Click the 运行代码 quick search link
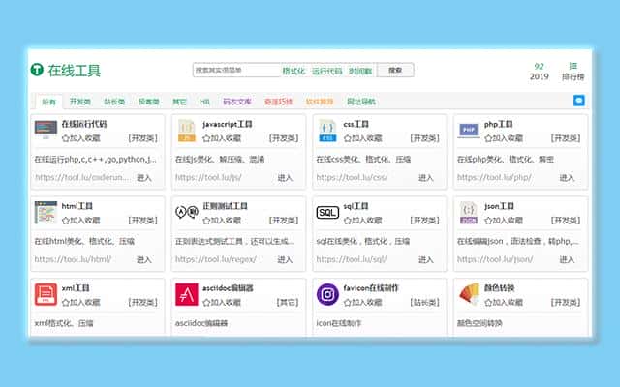This screenshot has height=387, width=620. coord(327,71)
